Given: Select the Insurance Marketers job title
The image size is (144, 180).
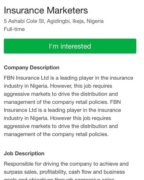Looking at the screenshot, I should coord(46,10).
